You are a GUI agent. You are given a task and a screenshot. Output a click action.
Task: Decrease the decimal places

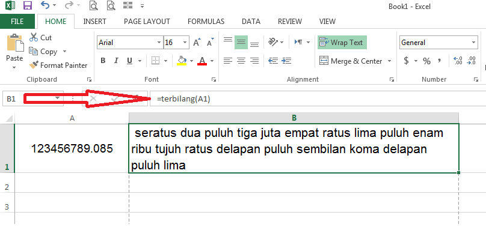click(472, 61)
